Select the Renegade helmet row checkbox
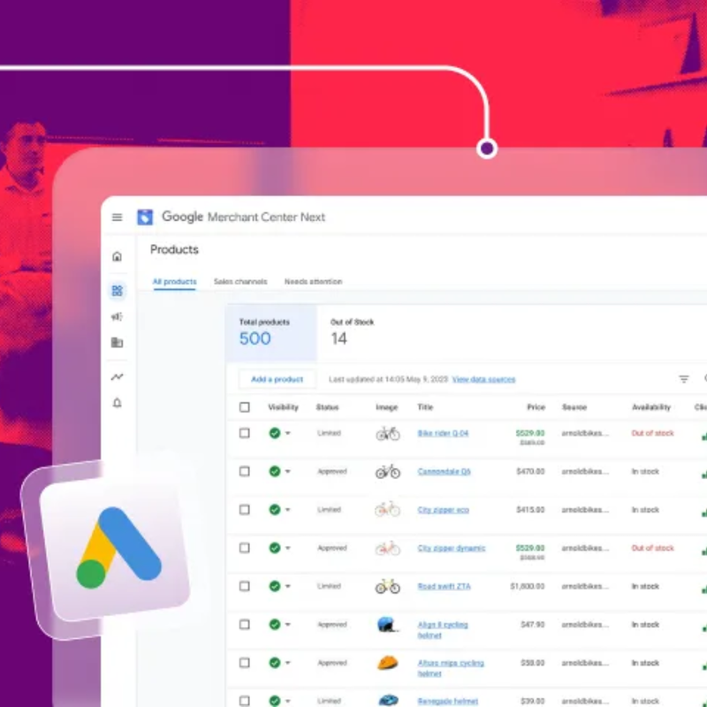The width and height of the screenshot is (707, 707). tap(245, 701)
